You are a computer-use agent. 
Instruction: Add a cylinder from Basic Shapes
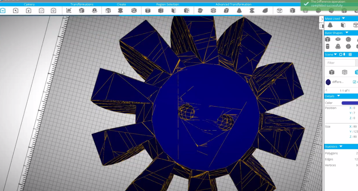(x=327, y=47)
